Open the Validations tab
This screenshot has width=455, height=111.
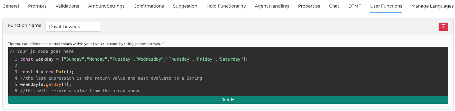point(67,6)
